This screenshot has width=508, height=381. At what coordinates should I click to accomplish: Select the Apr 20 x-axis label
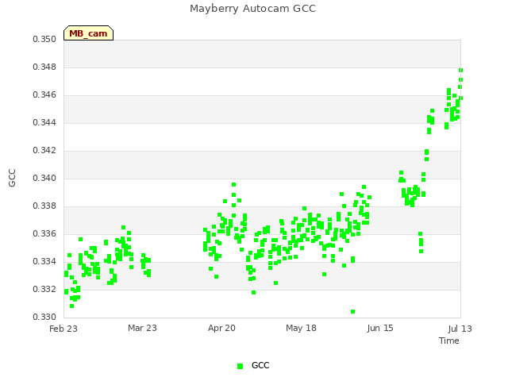[x=222, y=328]
